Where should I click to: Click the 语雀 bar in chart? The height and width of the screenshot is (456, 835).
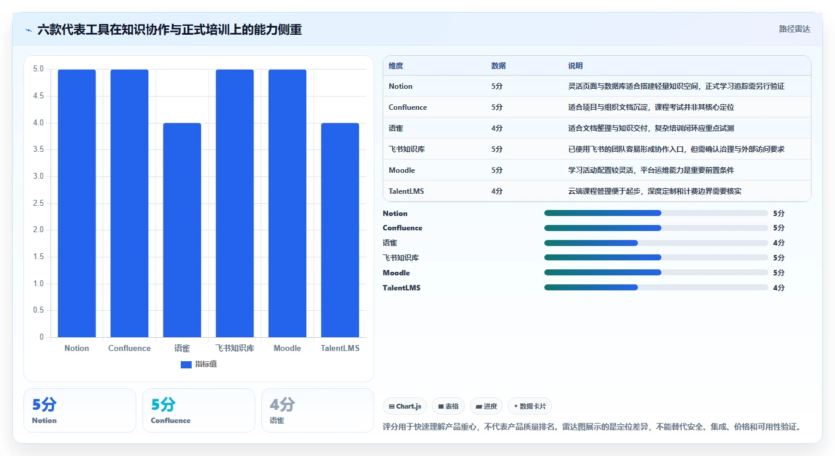point(182,230)
